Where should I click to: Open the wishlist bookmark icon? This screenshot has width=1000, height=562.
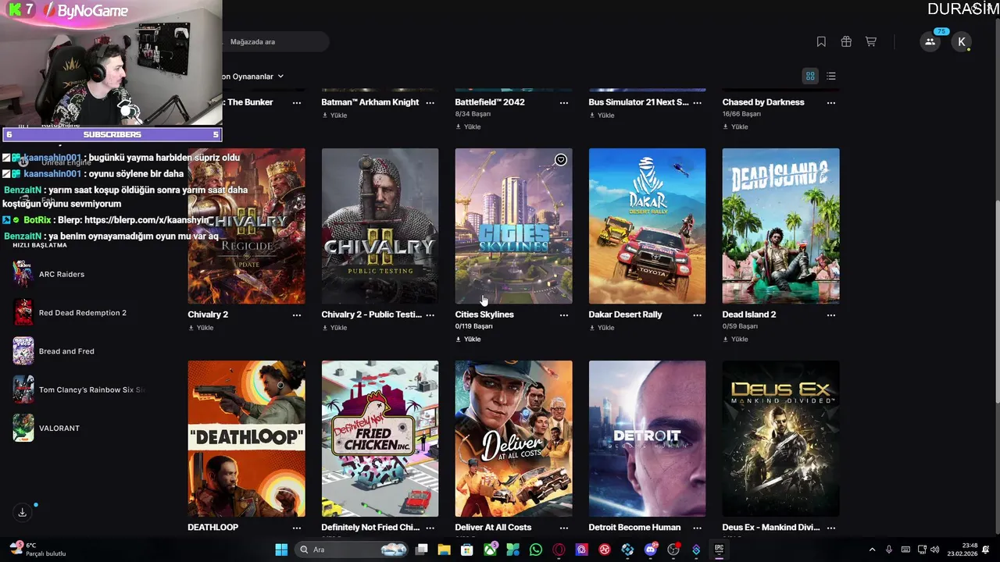click(x=821, y=41)
